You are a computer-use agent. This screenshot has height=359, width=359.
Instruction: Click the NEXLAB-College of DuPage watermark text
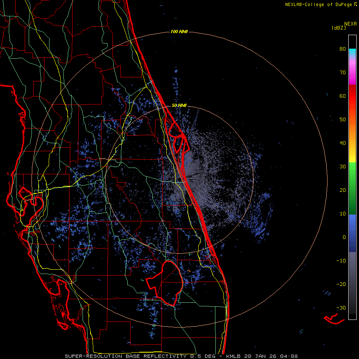[321, 4]
